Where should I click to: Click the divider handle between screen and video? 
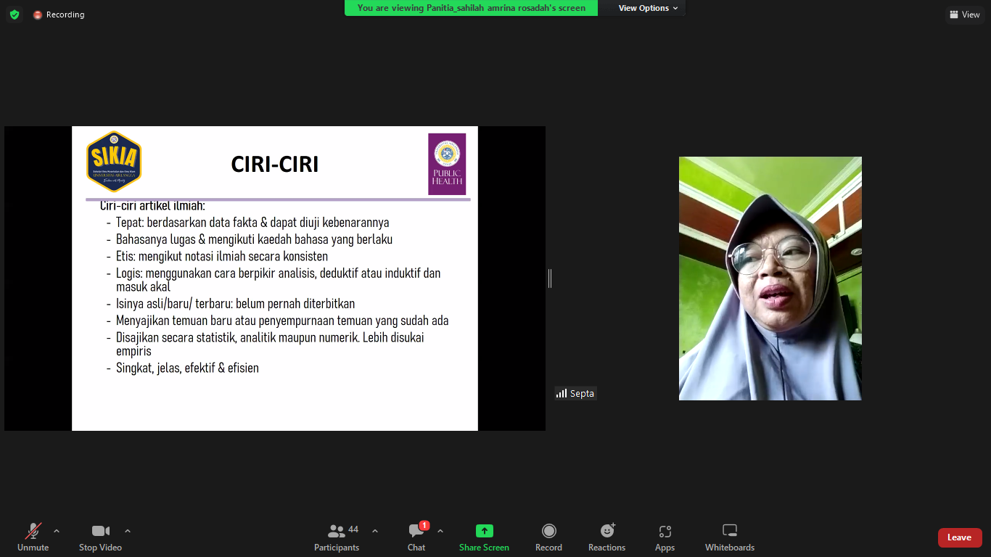(550, 278)
